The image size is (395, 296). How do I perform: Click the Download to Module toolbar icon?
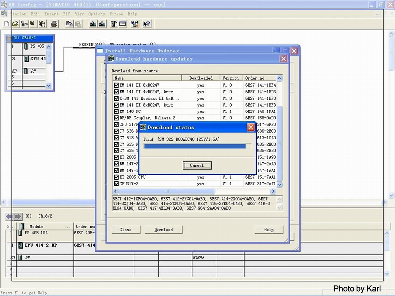[93, 24]
